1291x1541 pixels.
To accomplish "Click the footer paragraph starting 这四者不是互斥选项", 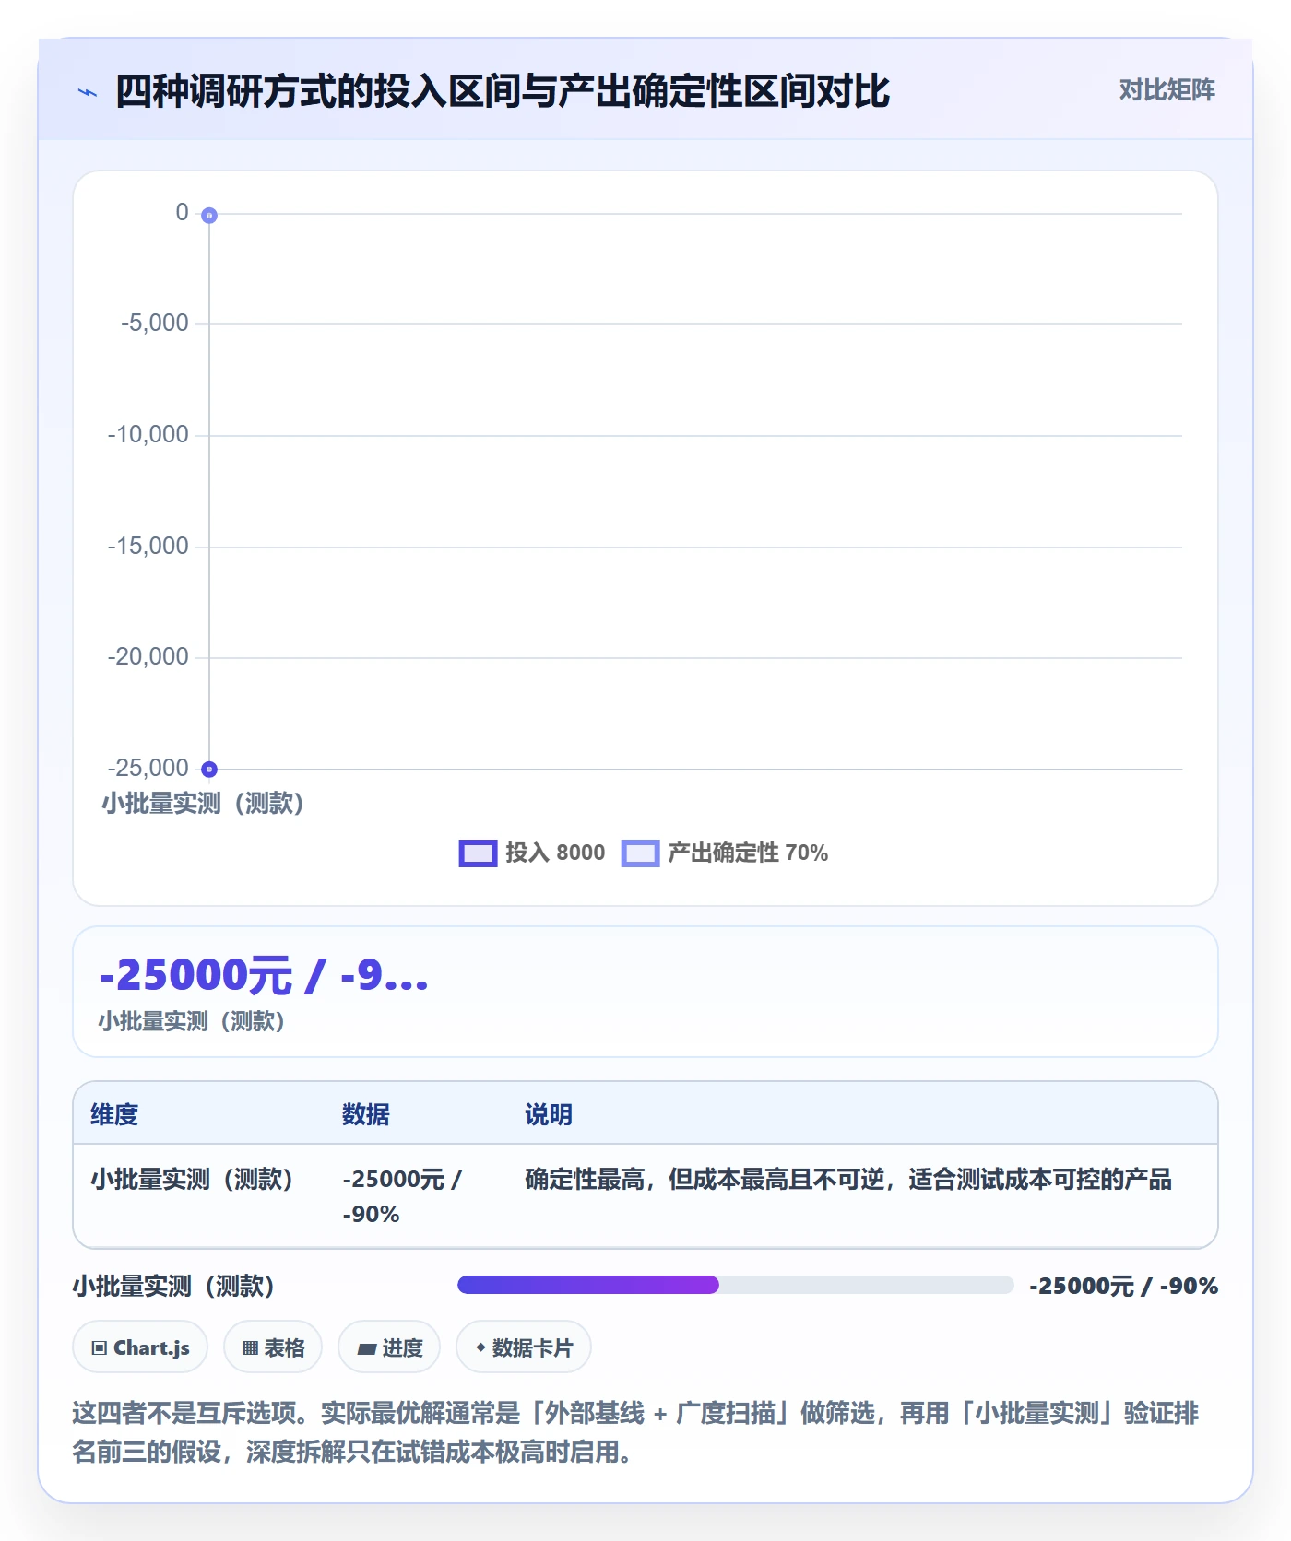I will coord(635,1432).
